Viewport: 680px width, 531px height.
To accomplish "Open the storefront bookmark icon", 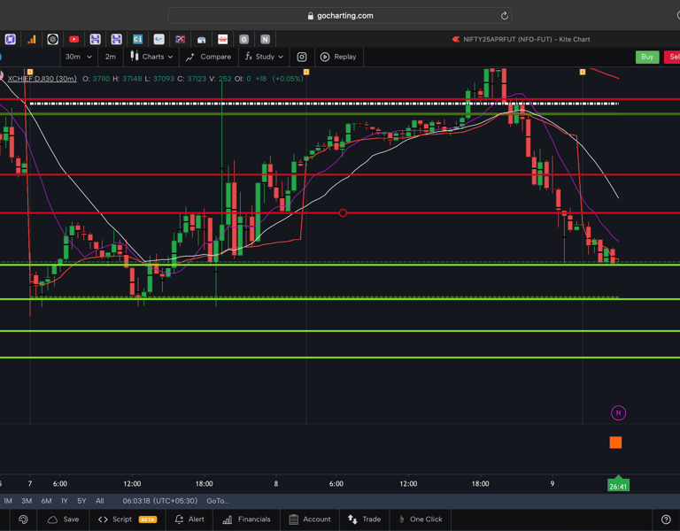I will [201, 40].
